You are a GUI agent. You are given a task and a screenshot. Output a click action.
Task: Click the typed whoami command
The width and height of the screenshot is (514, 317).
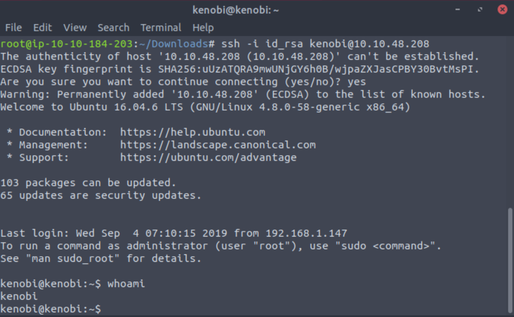[x=126, y=284]
